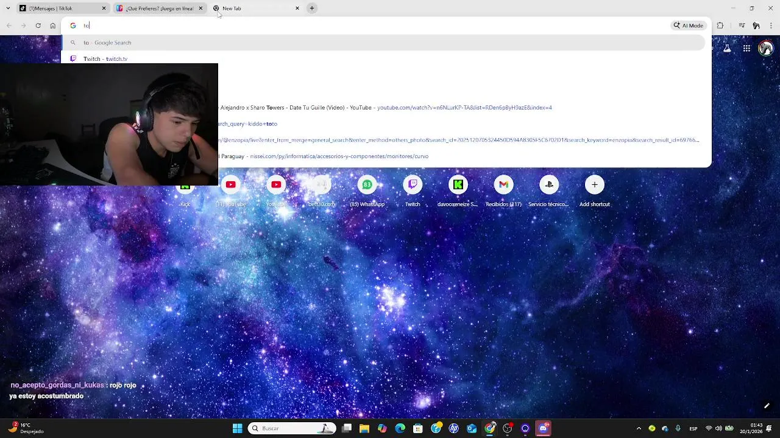Open the second YouTube shortcut tile
780x438 pixels.
[276, 192]
